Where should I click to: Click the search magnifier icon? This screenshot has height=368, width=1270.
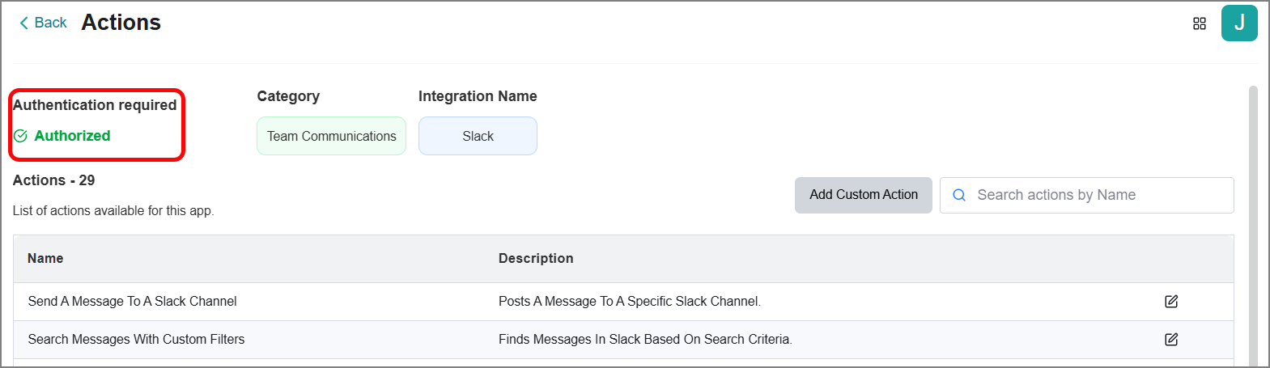point(959,195)
